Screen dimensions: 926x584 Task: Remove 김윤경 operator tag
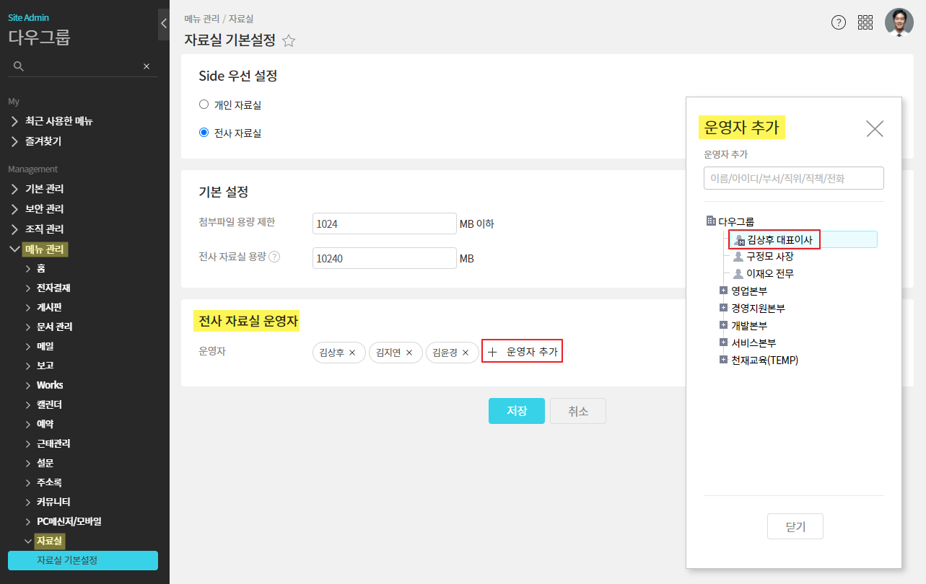[x=466, y=353]
